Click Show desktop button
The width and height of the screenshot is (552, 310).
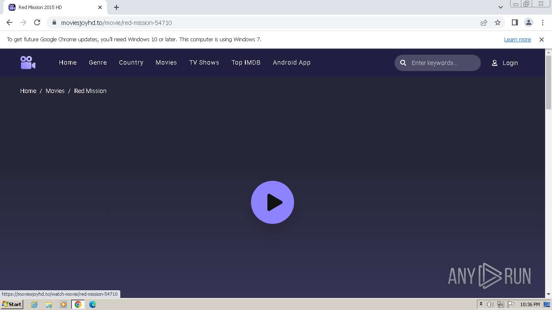point(547,304)
